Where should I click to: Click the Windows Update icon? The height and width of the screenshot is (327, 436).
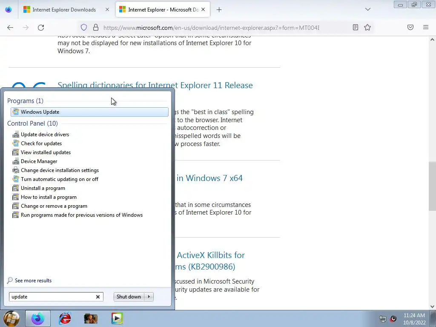coord(16,112)
